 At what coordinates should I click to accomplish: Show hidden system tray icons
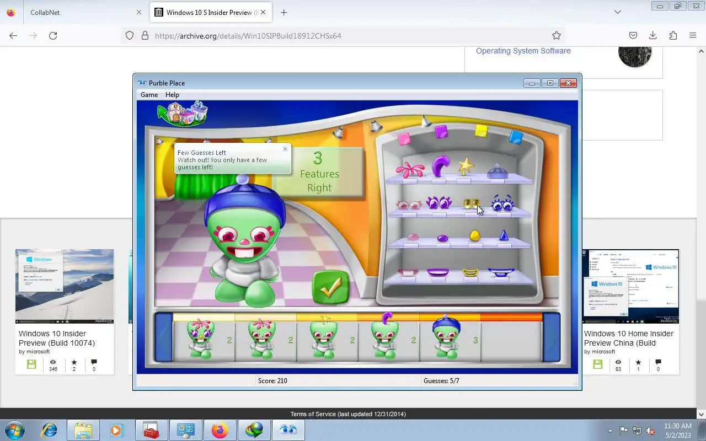coord(610,431)
